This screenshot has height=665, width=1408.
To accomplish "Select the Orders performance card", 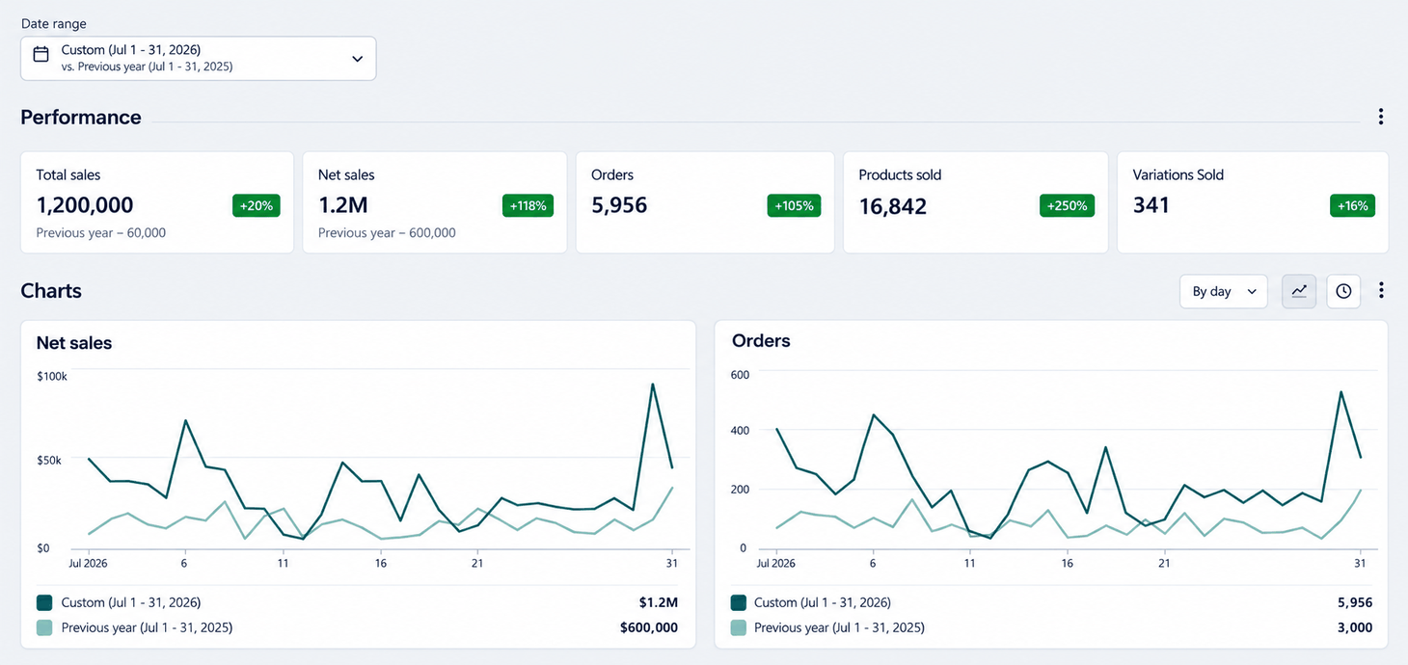I will click(705, 202).
